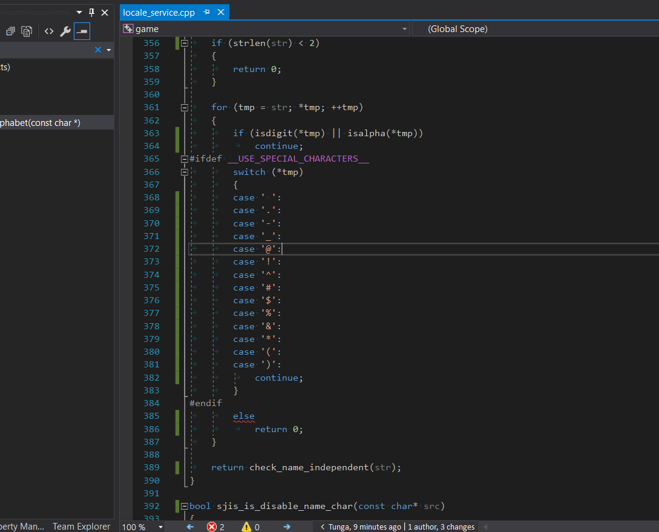The width and height of the screenshot is (659, 532).
Task: Switch to the Team Explorer tab
Action: pyautogui.click(x=81, y=527)
